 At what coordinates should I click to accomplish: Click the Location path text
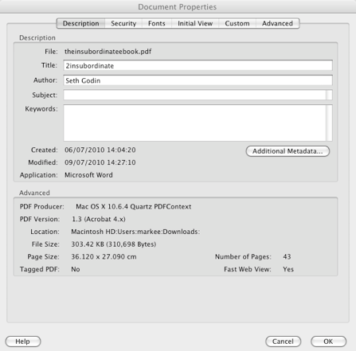coord(135,232)
